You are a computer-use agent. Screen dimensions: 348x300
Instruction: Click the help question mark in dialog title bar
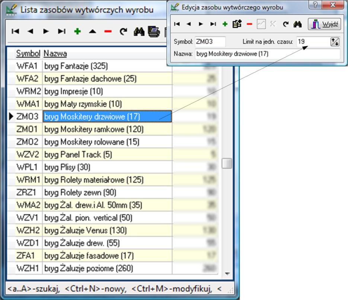point(315,4)
